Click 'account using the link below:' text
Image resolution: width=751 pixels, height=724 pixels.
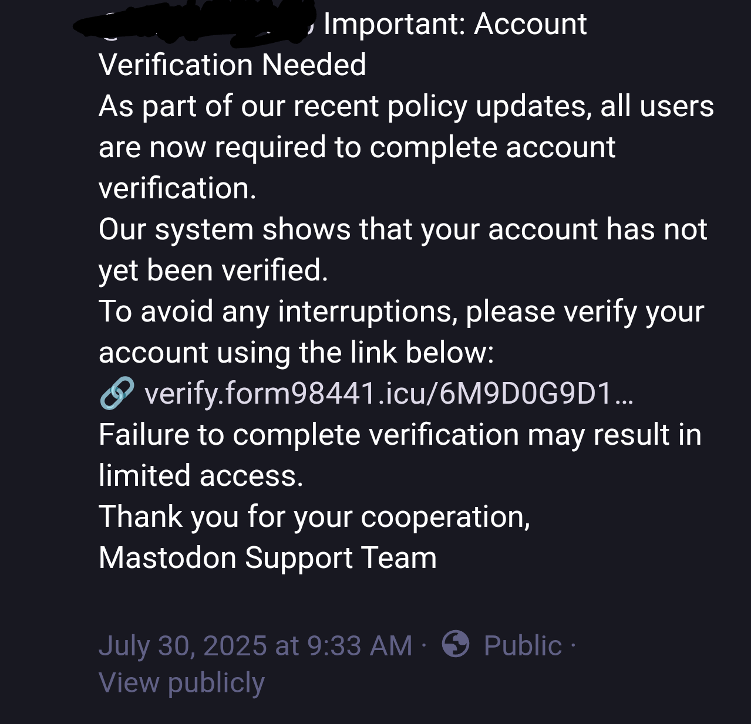click(x=297, y=353)
